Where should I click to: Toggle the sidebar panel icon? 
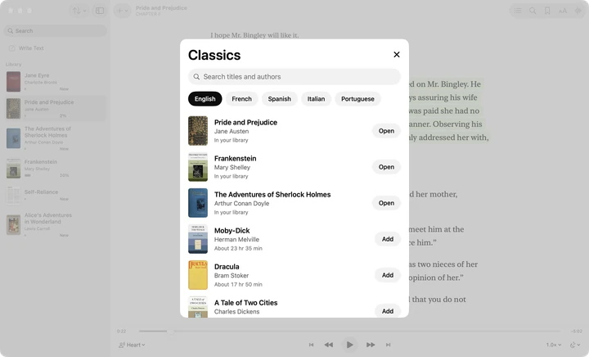tap(100, 11)
